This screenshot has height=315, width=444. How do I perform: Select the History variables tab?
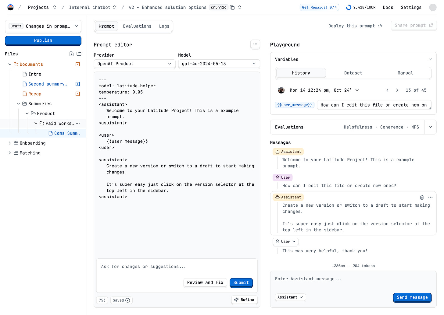coord(301,73)
